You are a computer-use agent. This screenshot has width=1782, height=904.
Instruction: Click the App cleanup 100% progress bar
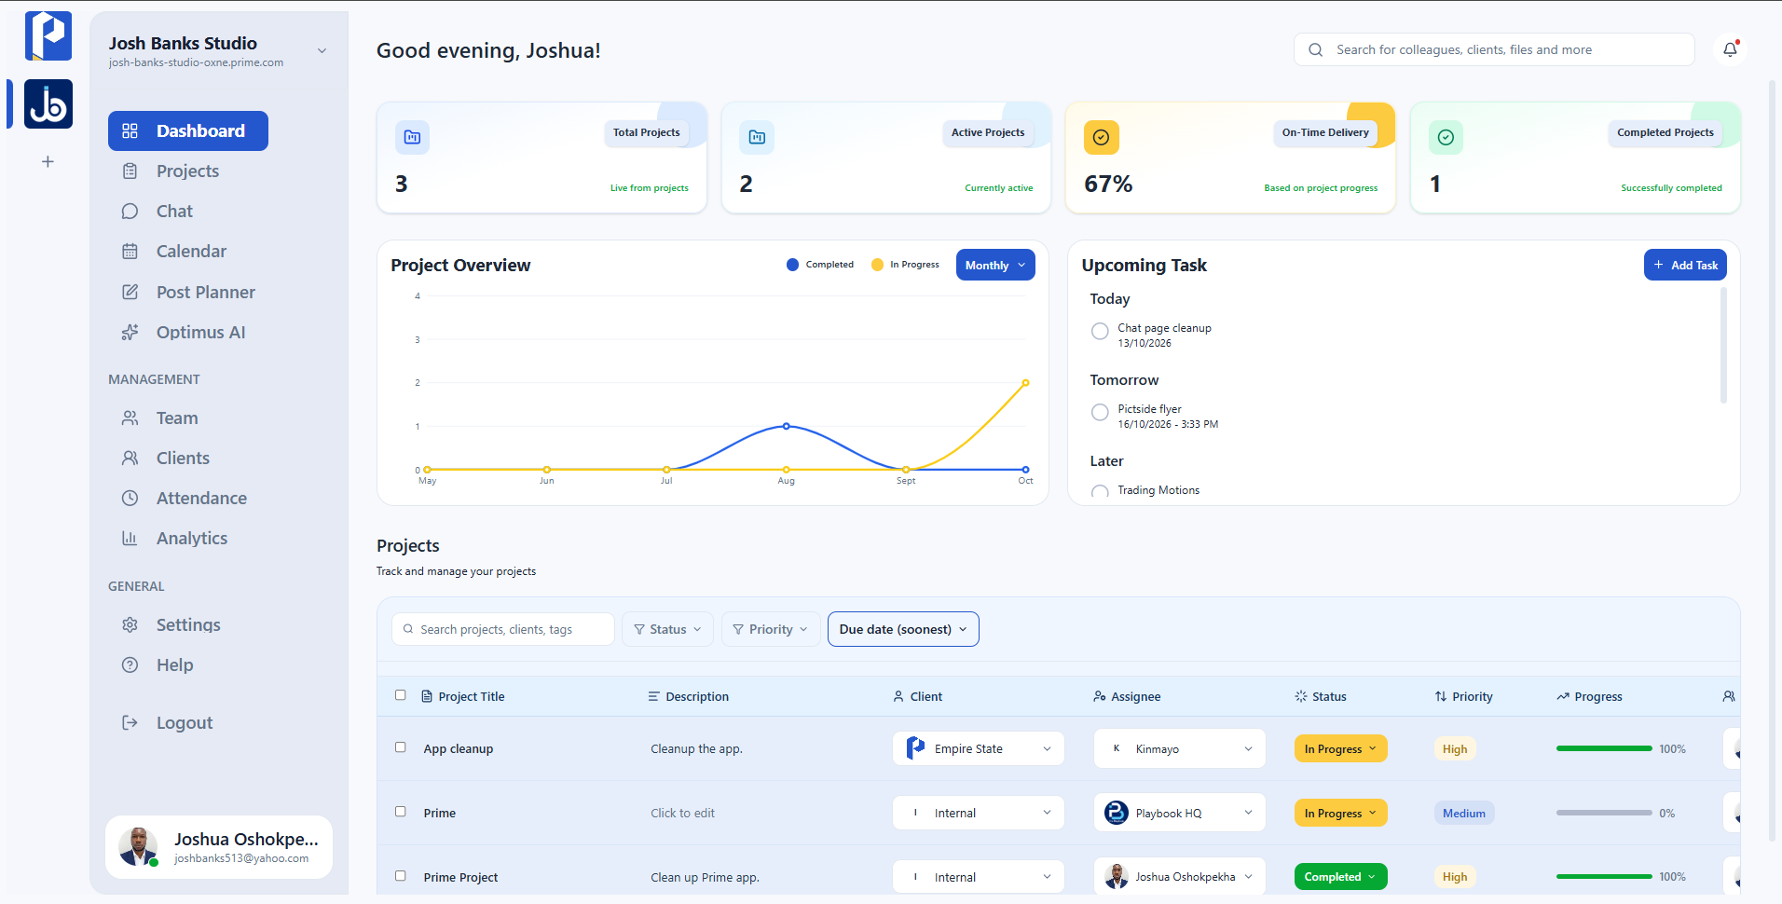coord(1603,749)
